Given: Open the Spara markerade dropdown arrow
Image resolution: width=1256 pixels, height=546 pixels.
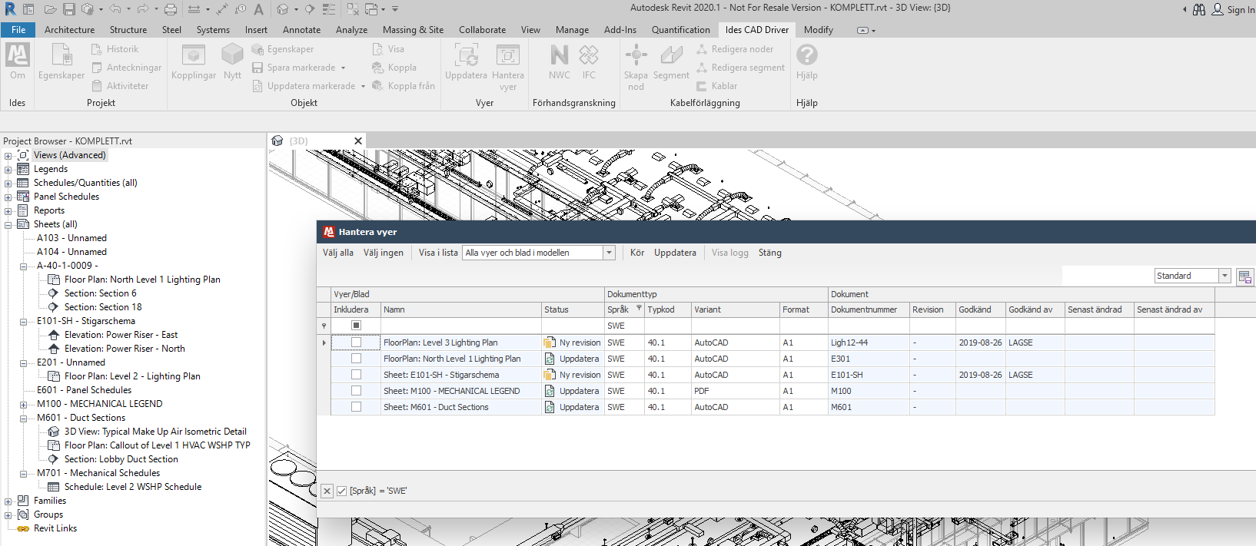Looking at the screenshot, I should pos(344,68).
